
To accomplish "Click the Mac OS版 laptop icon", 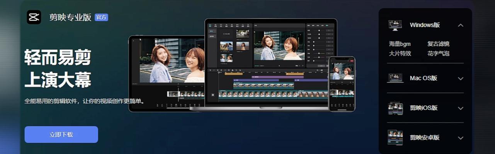I will [x=395, y=78].
